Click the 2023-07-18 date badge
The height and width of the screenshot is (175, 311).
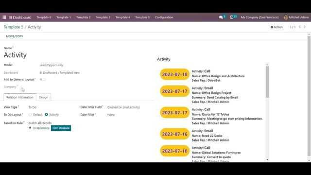click(175, 74)
